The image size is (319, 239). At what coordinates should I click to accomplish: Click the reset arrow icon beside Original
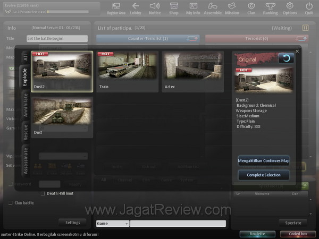click(x=286, y=58)
